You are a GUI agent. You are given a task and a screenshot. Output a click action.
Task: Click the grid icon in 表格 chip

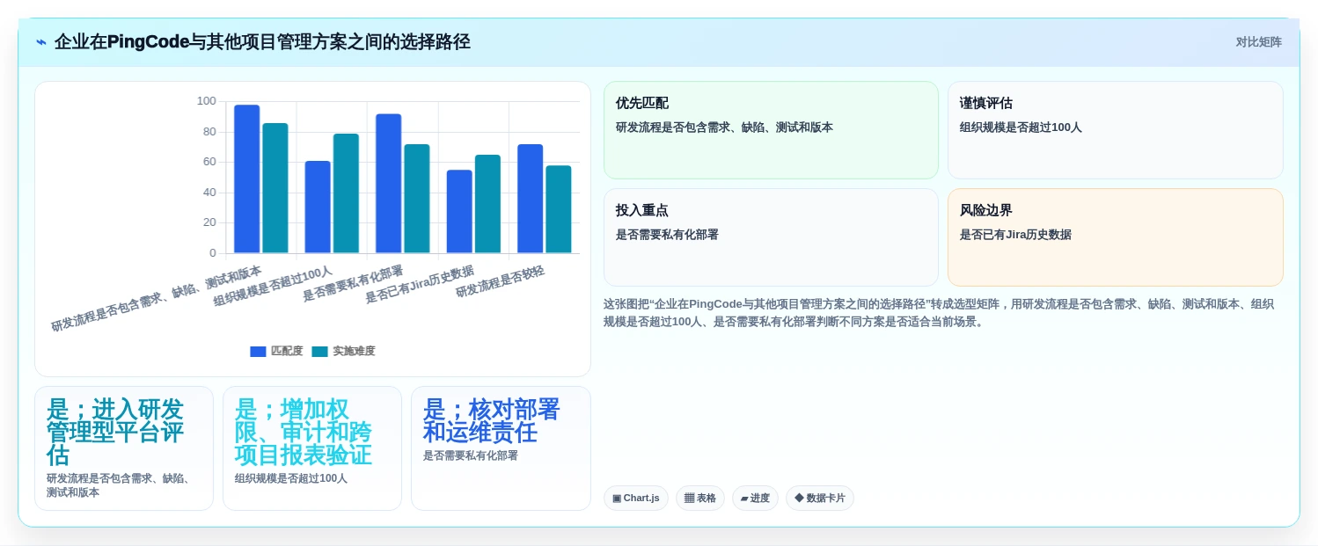click(x=689, y=499)
